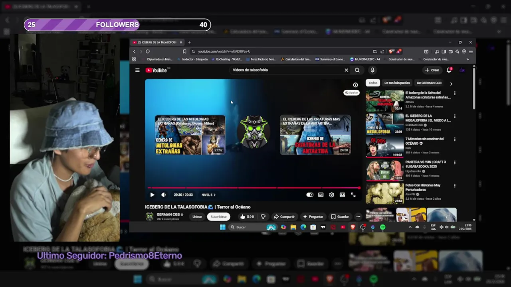Image resolution: width=511 pixels, height=287 pixels.
Task: Open the browser main menu icon
Action: coord(471,51)
